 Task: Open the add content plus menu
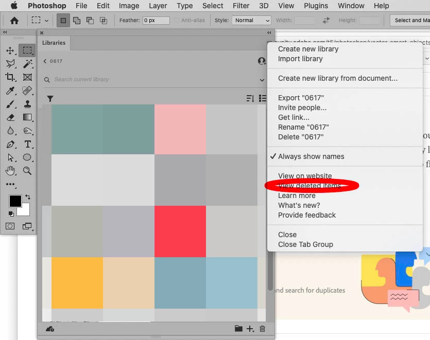[x=250, y=329]
